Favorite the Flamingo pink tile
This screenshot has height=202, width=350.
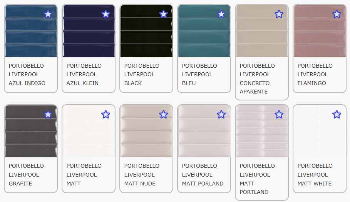pyautogui.click(x=337, y=14)
